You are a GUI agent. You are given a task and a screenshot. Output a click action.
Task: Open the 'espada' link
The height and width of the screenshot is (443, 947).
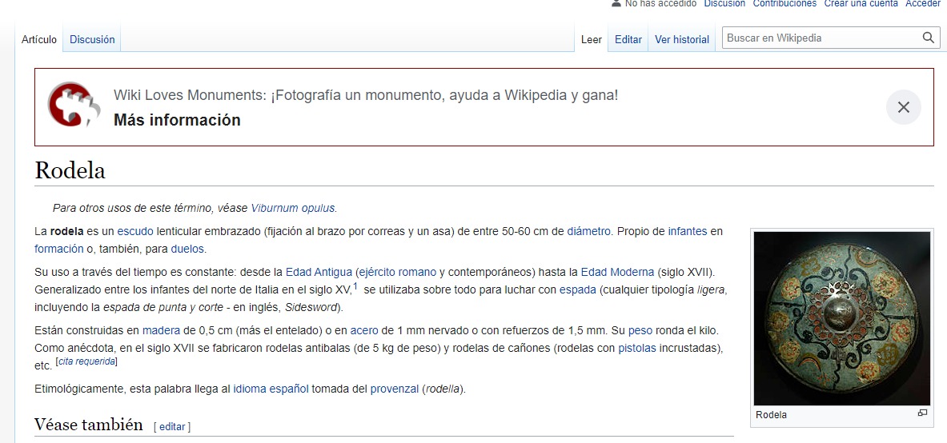tap(578, 289)
